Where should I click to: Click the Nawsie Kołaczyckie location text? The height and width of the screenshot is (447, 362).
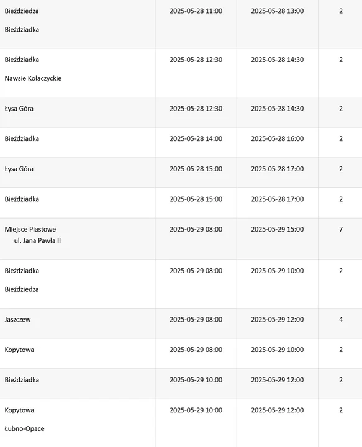click(33, 78)
